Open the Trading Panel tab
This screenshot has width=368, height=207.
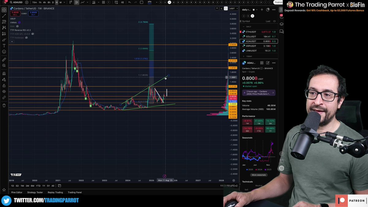coord(75,192)
